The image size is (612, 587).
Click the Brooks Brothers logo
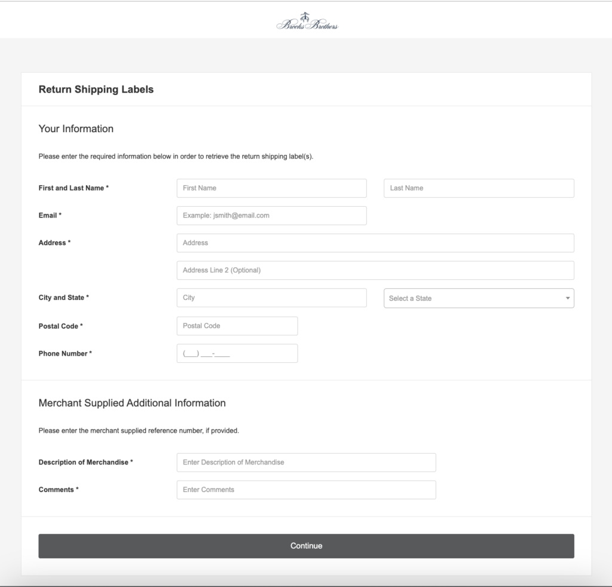[305, 19]
